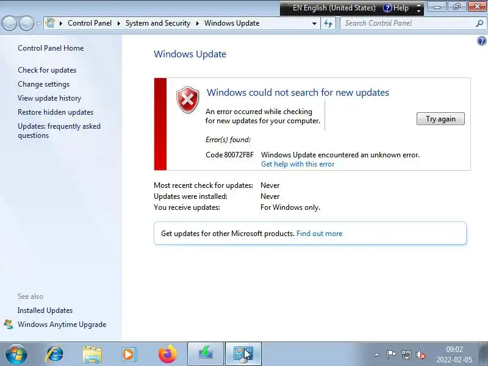Open the blue help question mark icon
The image size is (488, 366).
pos(481,41)
